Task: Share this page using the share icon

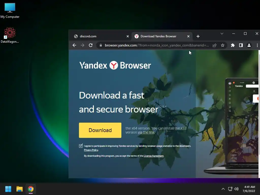Action: click(x=215, y=45)
